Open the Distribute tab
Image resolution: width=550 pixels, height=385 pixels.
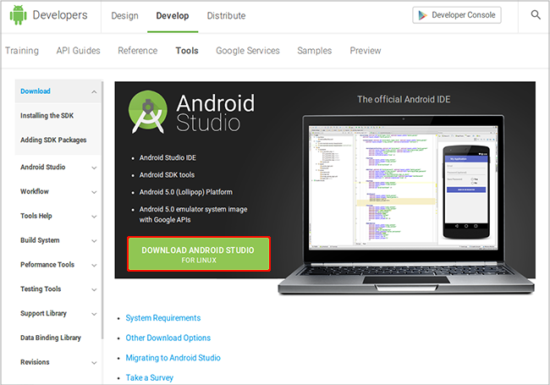point(226,16)
